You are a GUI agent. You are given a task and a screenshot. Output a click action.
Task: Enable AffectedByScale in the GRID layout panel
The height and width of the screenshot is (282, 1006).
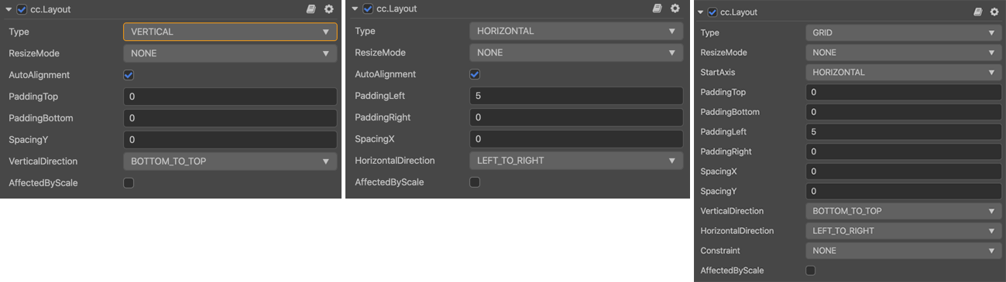810,270
